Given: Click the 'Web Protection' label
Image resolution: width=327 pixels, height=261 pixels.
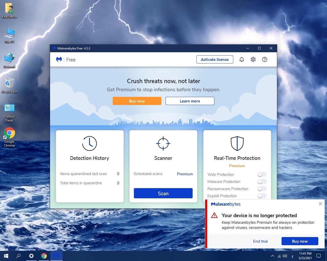Looking at the screenshot, I should coord(221,174).
